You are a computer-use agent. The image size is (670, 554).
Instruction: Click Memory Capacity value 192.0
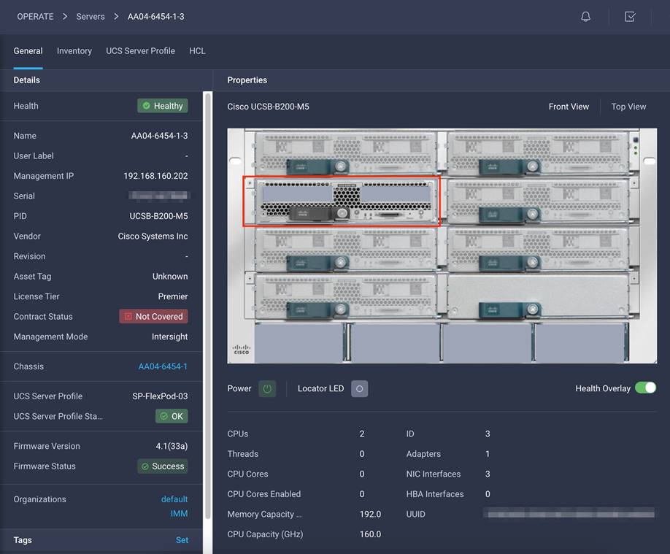point(370,514)
